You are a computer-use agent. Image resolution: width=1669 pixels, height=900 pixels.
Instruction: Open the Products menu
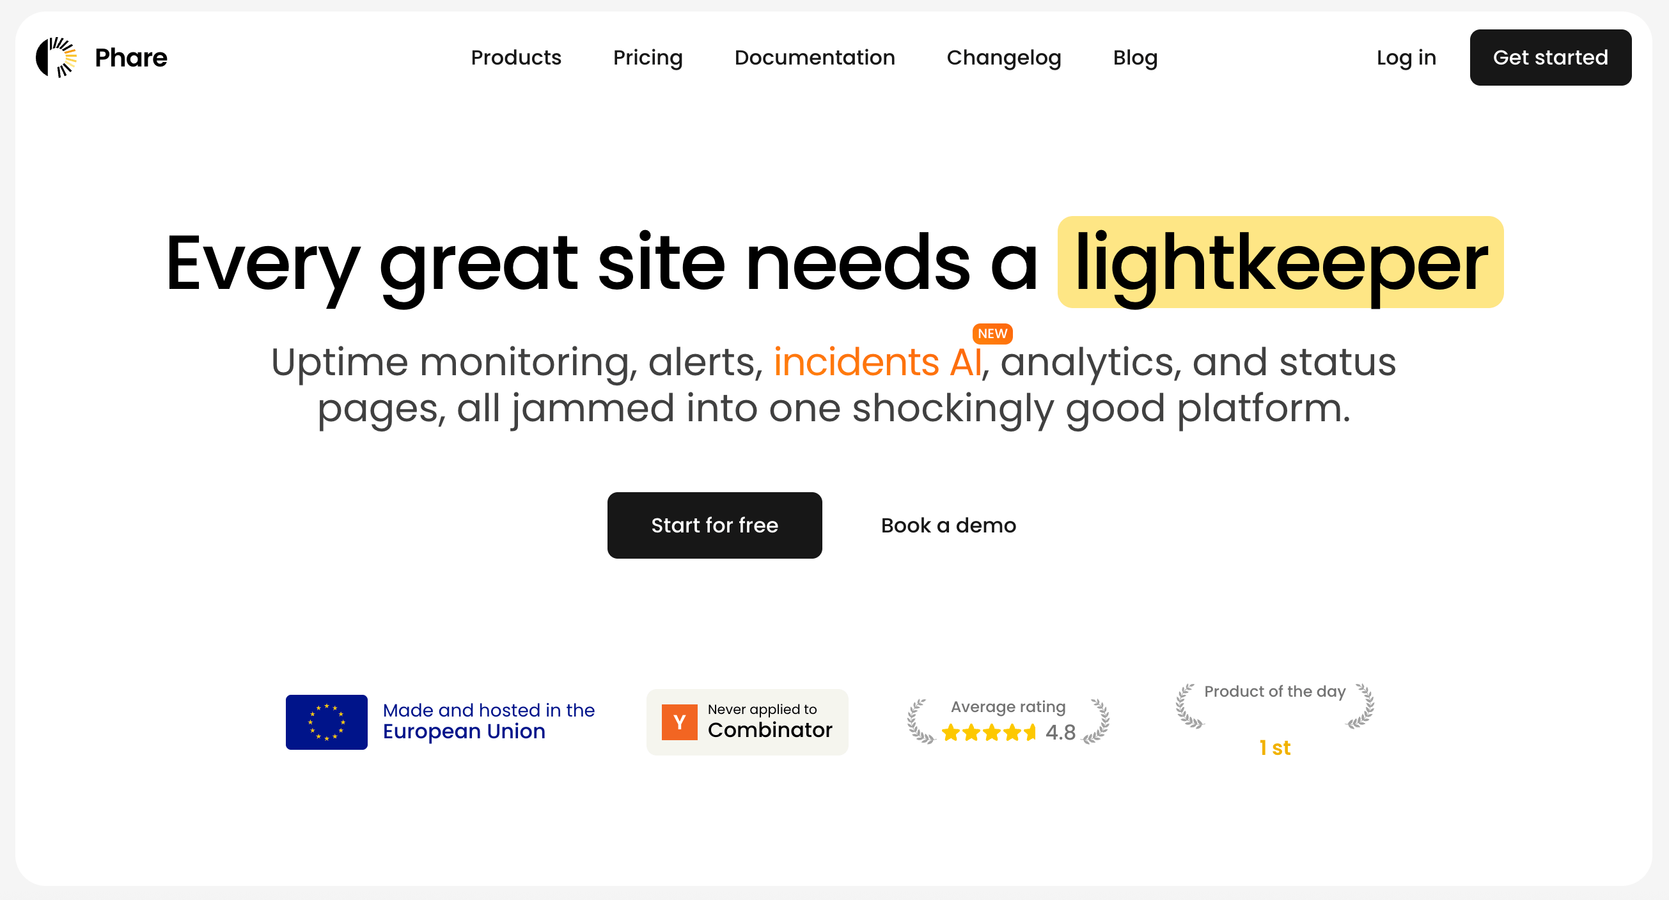click(x=516, y=58)
